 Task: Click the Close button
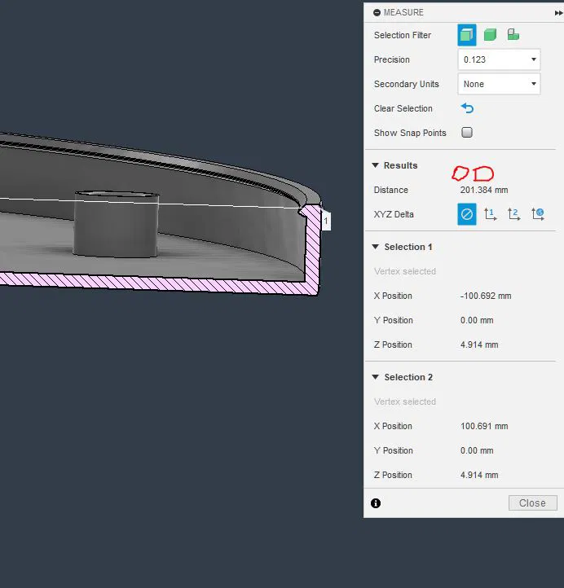click(x=532, y=502)
